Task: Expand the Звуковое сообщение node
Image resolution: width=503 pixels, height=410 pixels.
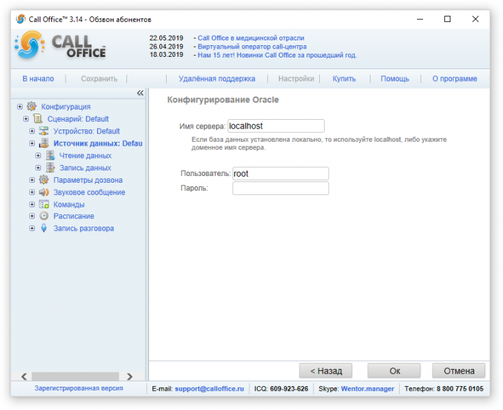Action: pyautogui.click(x=32, y=192)
